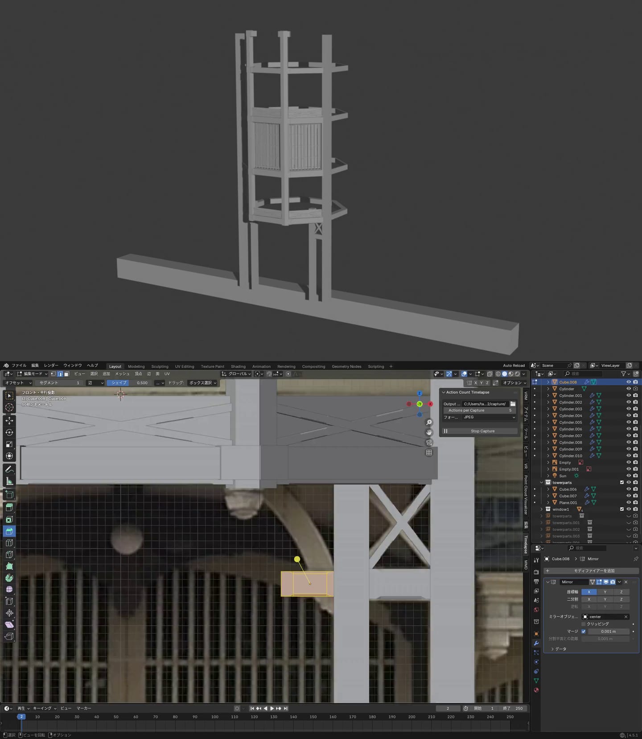The image size is (642, 739).
Task: Expand the データ section in Mirror modifier
Action: [x=558, y=649]
